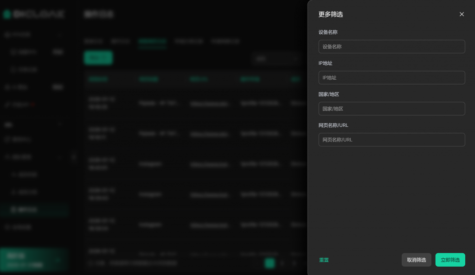Select the 国家/地区 input field

coord(392,109)
